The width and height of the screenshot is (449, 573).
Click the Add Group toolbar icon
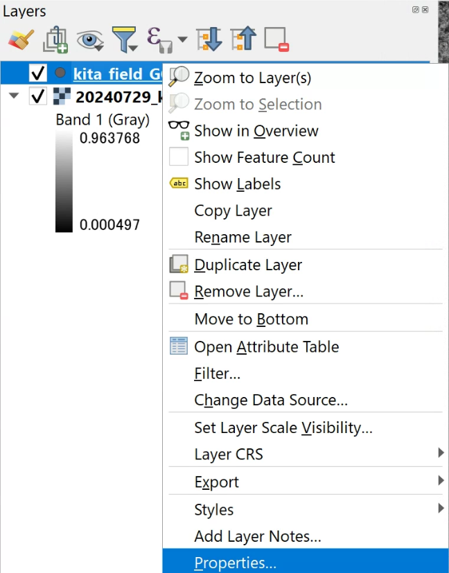55,39
